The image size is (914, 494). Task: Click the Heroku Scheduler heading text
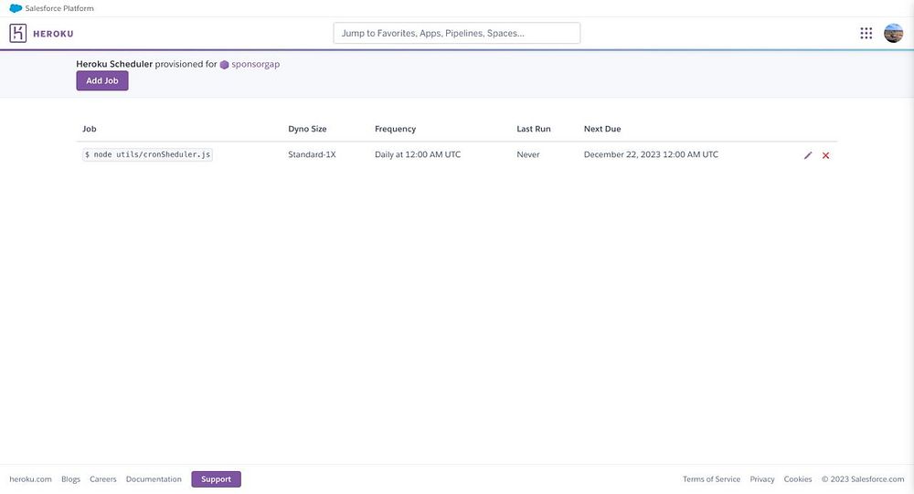coord(114,64)
